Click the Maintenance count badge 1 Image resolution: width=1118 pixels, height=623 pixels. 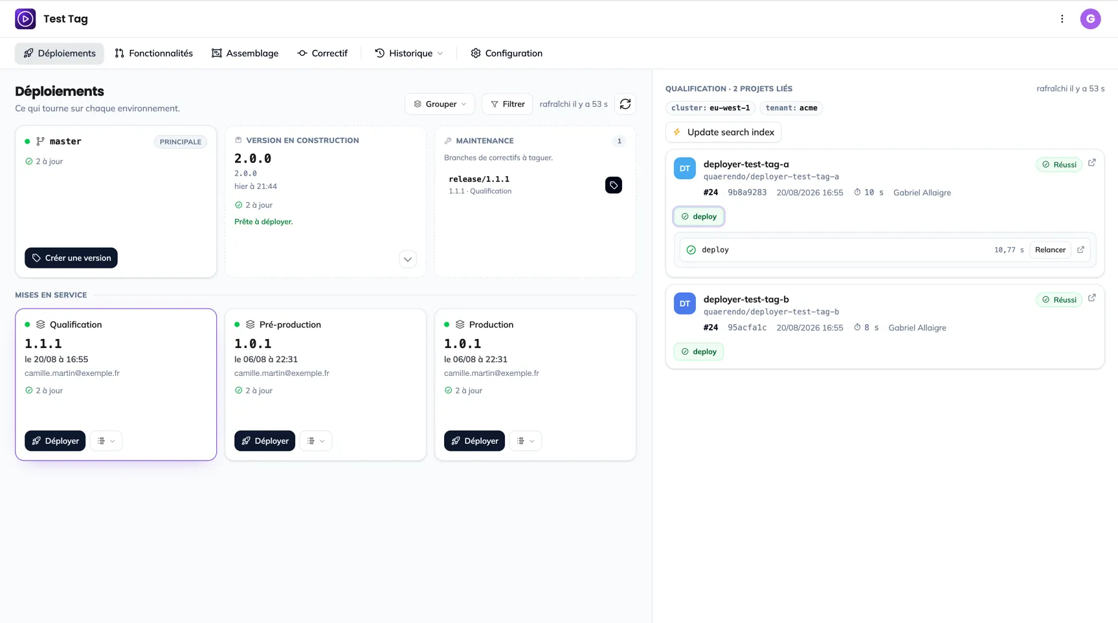click(x=619, y=141)
